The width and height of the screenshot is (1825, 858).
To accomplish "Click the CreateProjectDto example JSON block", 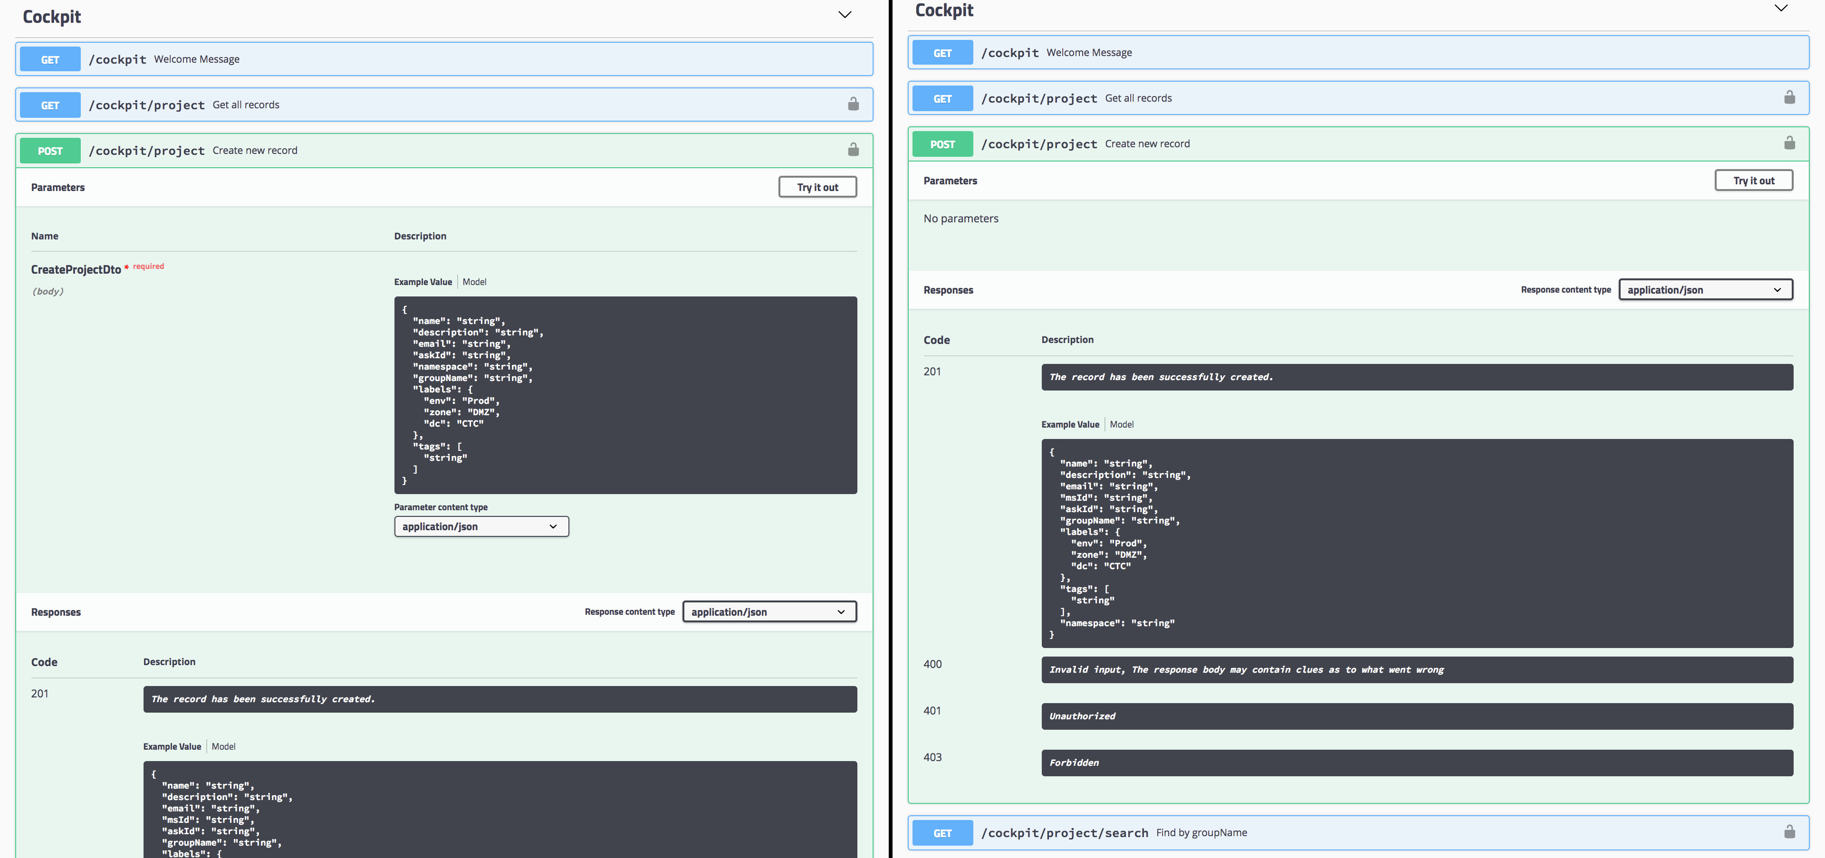I will pos(625,395).
